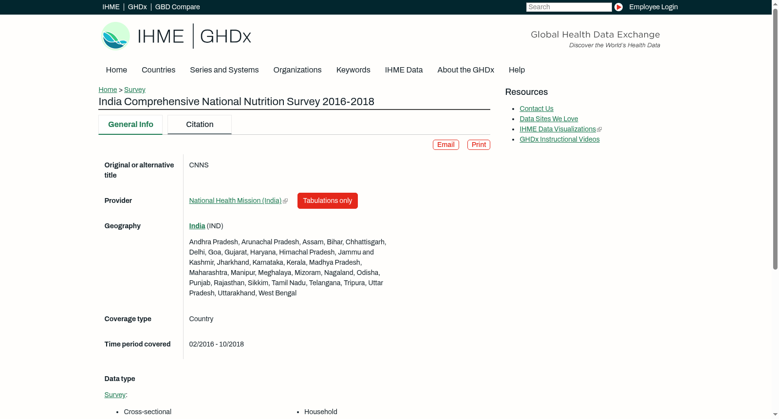Click the CNNS alternative title text
Image resolution: width=779 pixels, height=419 pixels.
[x=199, y=165]
